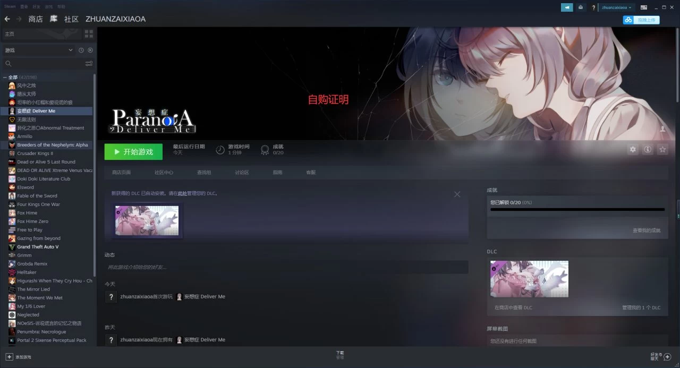The image size is (680, 368).
Task: Click 妄想症 Deliver Me link in 今天 activity
Action: pos(205,296)
